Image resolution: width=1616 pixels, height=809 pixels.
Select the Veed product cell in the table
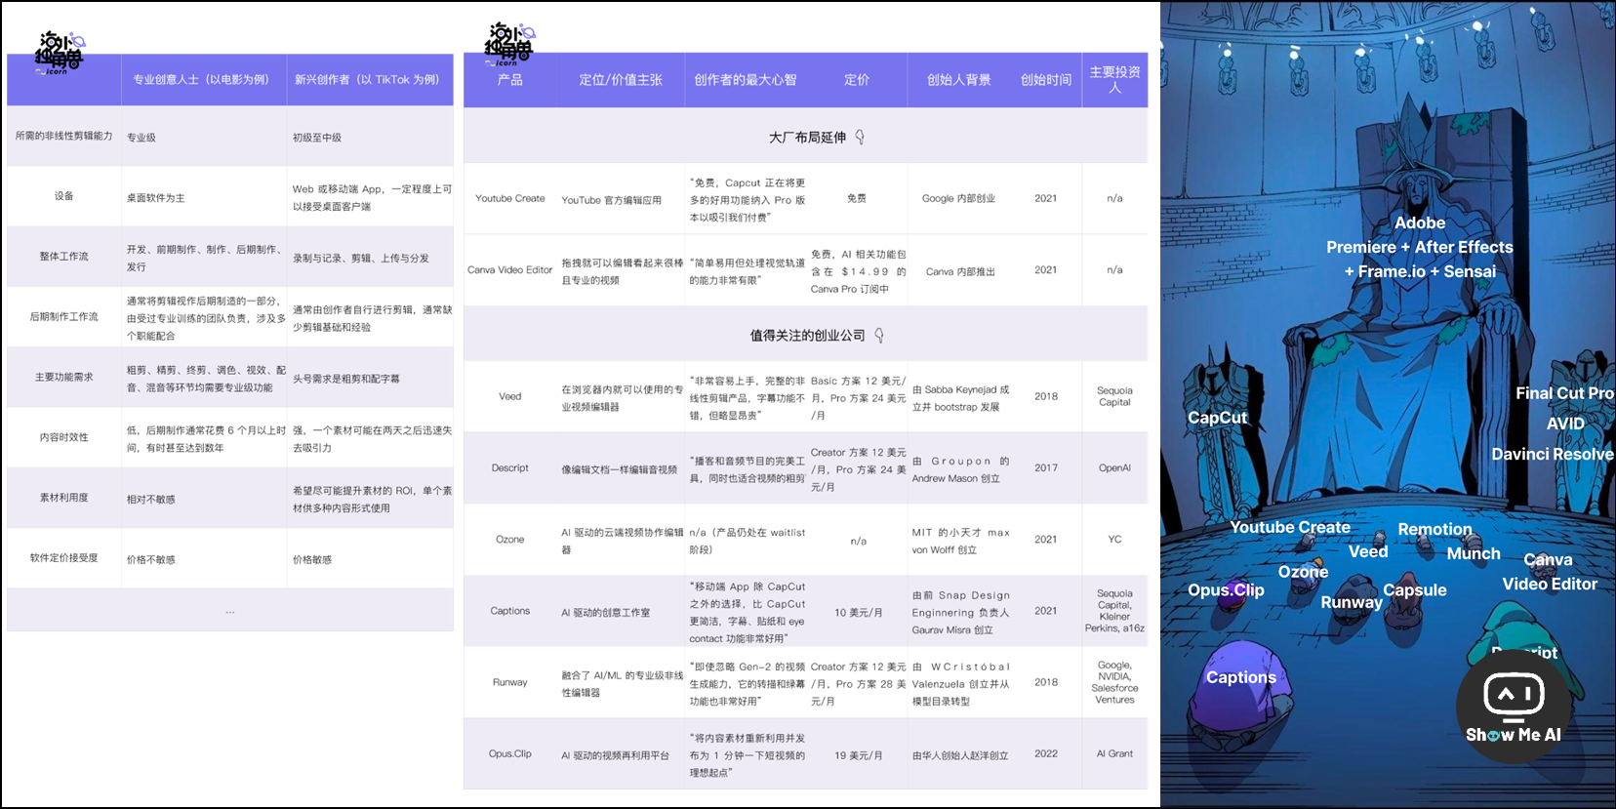tap(510, 396)
